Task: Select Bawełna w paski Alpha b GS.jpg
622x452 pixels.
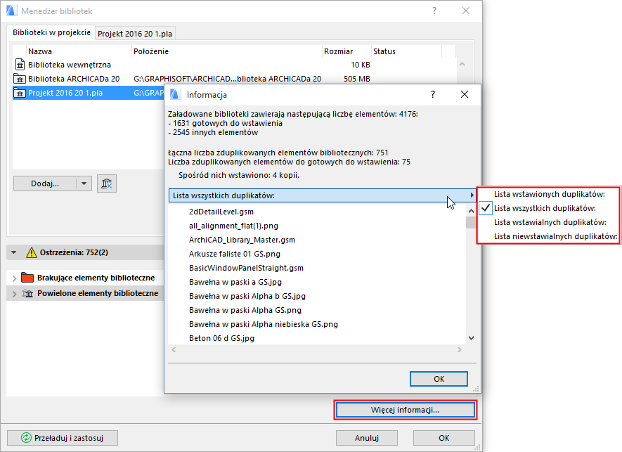Action: coord(247,296)
